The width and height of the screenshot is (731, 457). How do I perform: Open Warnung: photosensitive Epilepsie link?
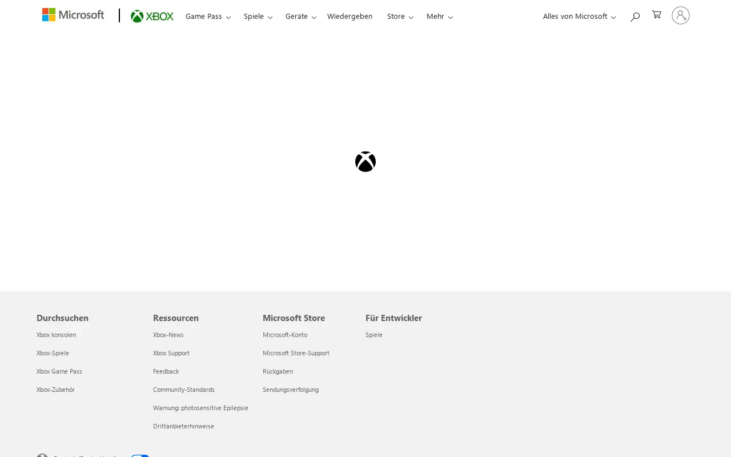(x=200, y=408)
